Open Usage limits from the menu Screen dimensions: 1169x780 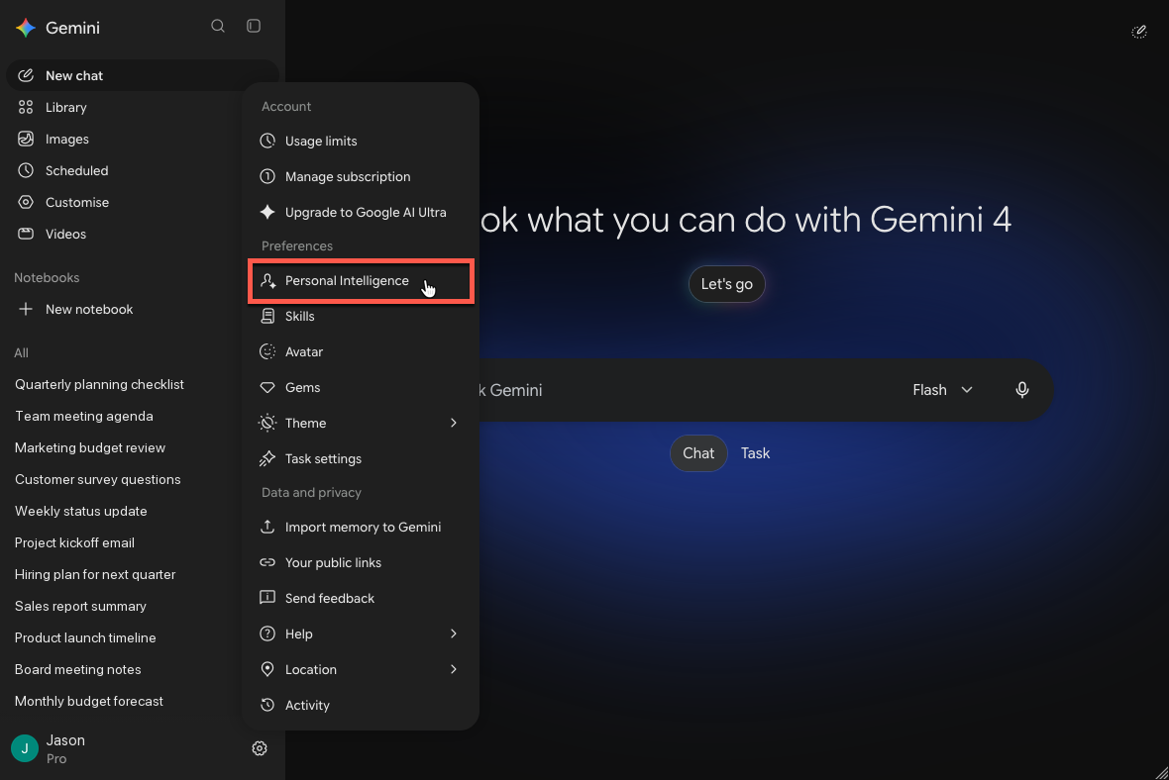361,141
